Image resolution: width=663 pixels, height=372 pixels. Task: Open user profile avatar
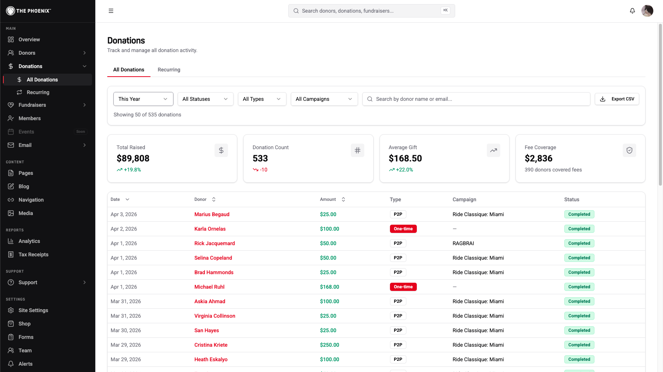pyautogui.click(x=647, y=11)
